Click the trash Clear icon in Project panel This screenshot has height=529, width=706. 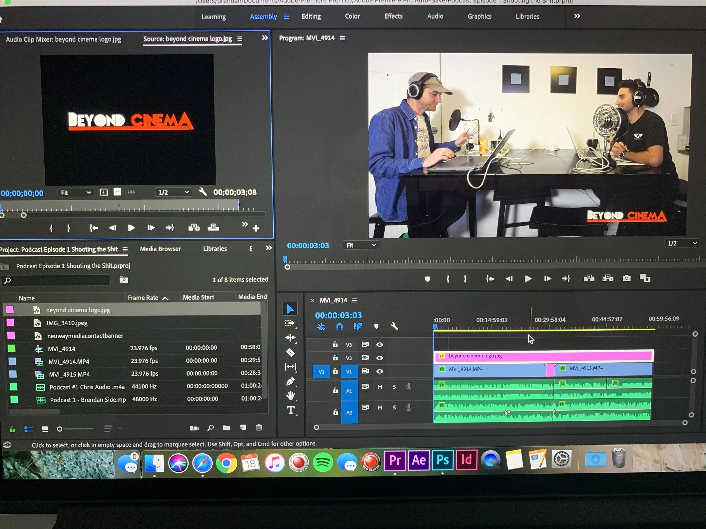click(259, 428)
